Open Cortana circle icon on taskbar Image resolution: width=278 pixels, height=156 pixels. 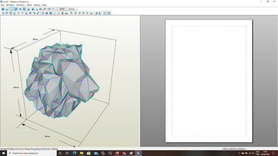click(60, 153)
